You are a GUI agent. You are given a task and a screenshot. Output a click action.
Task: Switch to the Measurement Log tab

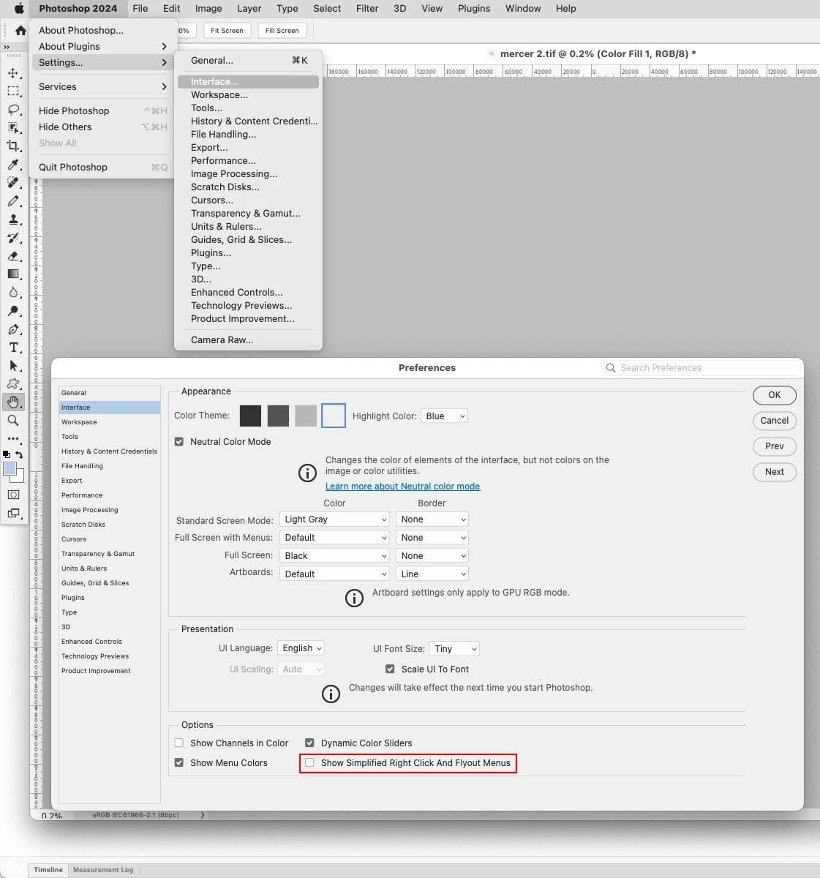pyautogui.click(x=103, y=870)
